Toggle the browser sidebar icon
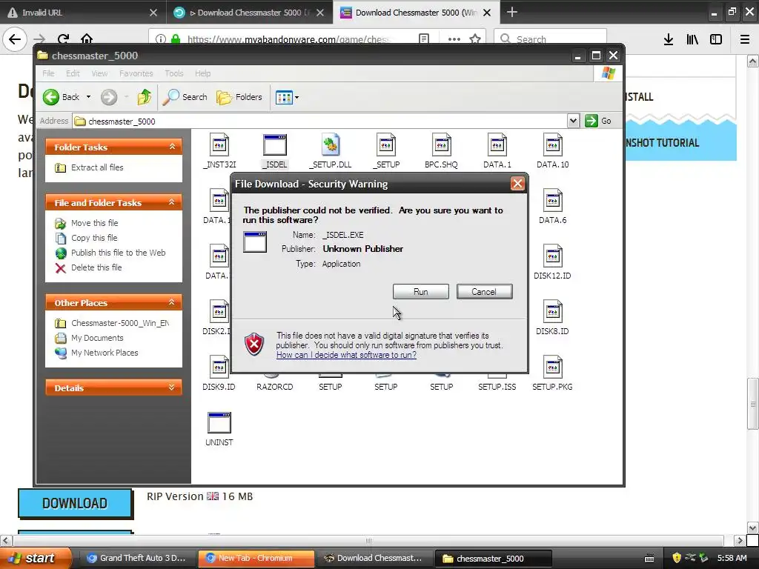 click(716, 39)
